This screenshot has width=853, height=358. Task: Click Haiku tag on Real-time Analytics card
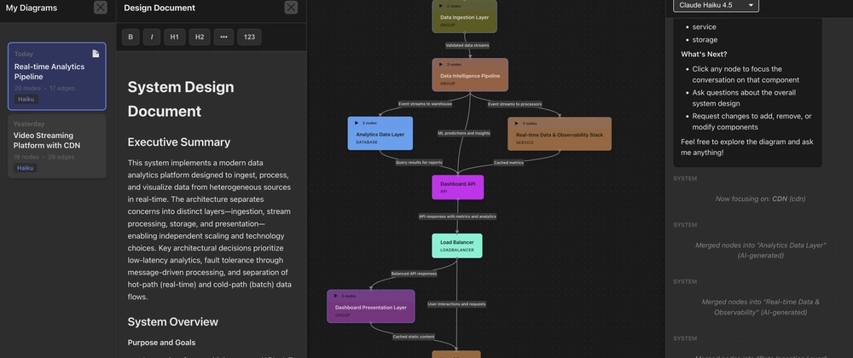click(x=26, y=100)
